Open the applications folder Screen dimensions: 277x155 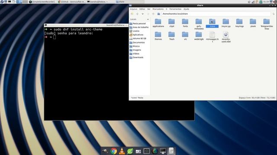158,23
